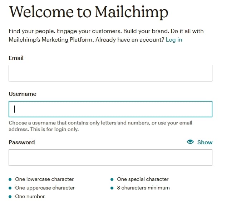226x206 pixels.
Task: Focus the Email input field
Action: click(110, 73)
